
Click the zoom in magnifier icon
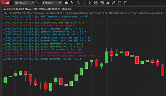pyautogui.click(x=78, y=3)
